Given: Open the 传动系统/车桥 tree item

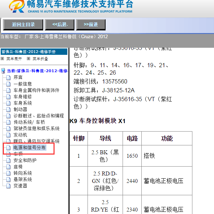Looking at the screenshot, I should [x=29, y=122].
